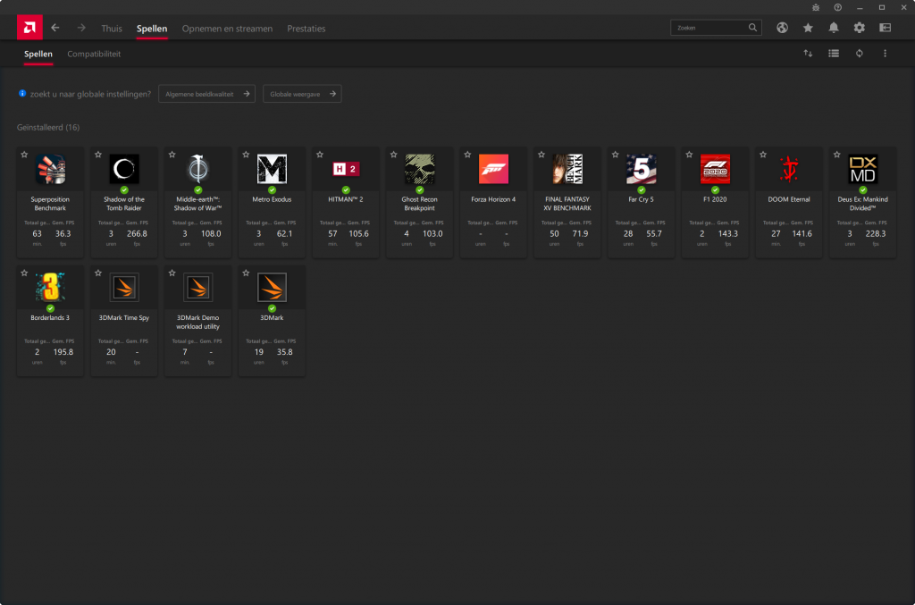The image size is (915, 605).
Task: Favorite HITMAN 2 with its star
Action: [x=320, y=155]
